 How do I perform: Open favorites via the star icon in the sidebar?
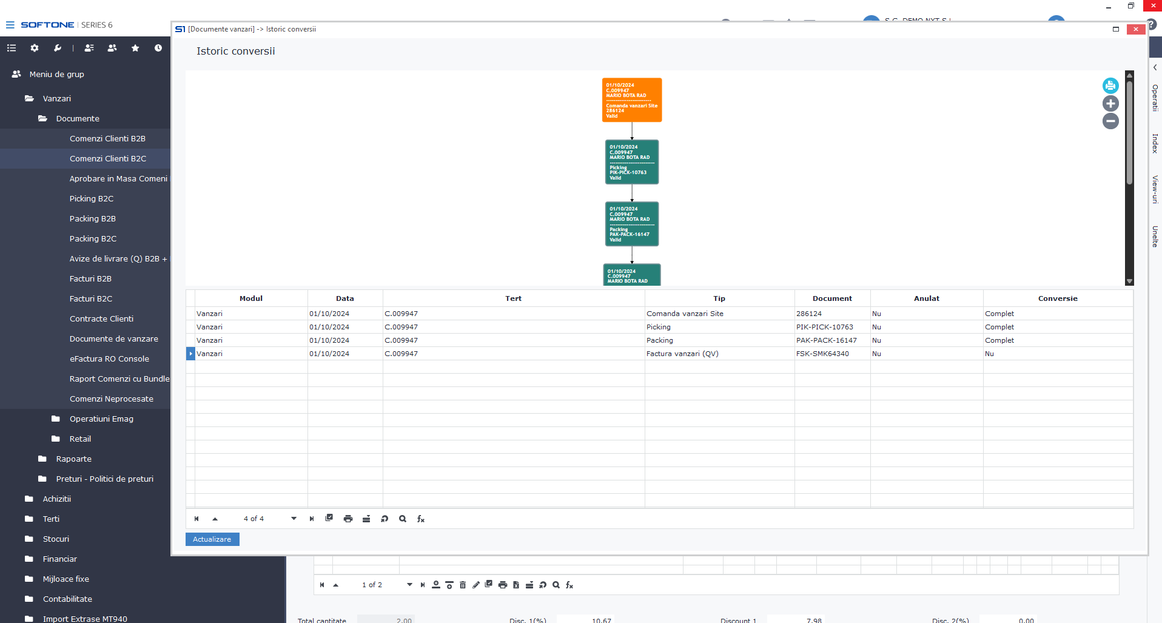pos(135,48)
